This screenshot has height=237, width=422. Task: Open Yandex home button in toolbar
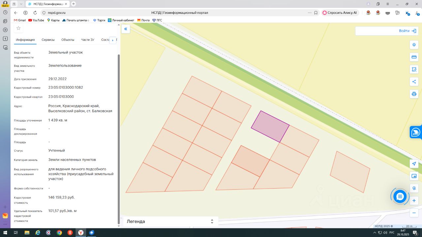[25, 13]
